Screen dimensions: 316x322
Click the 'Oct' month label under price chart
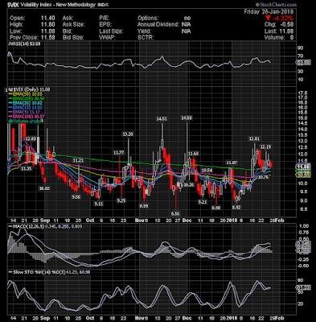90,221
